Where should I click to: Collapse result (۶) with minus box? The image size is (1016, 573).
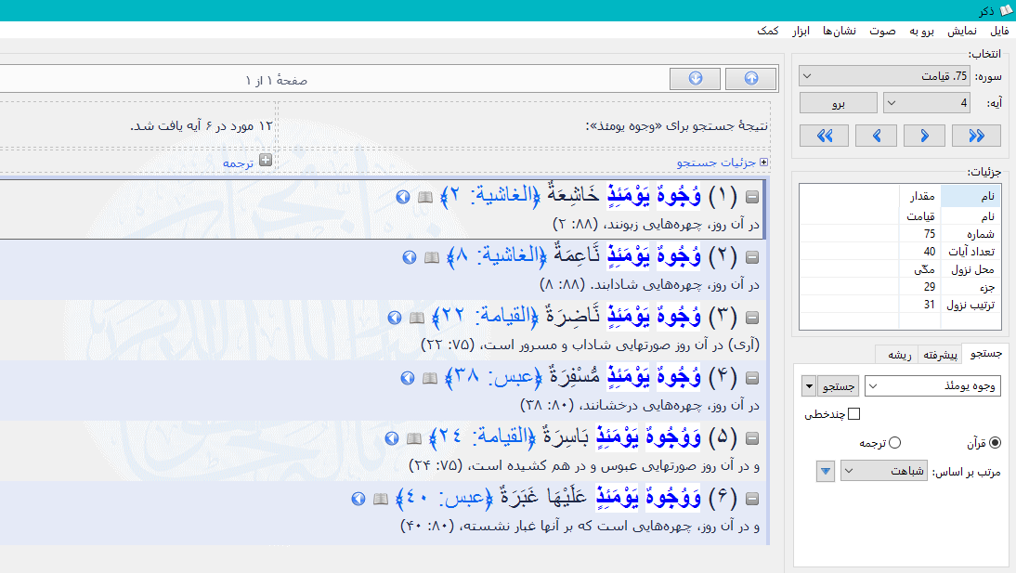coord(752,499)
